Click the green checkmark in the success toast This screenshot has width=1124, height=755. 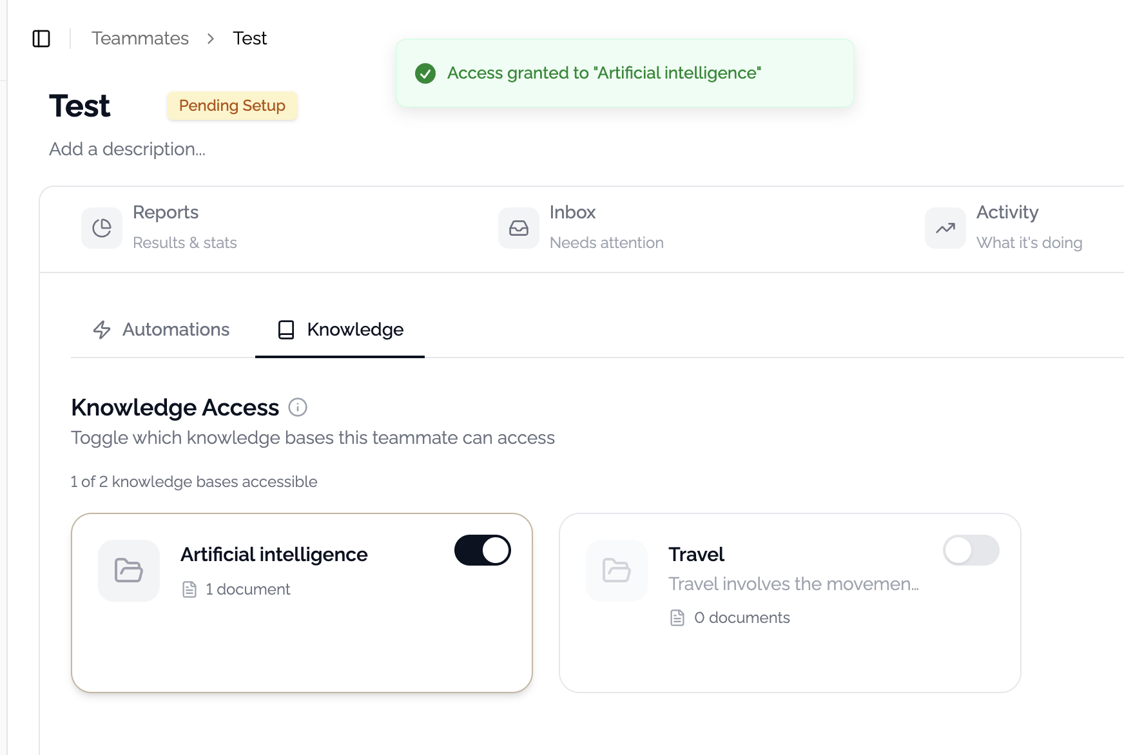point(424,73)
